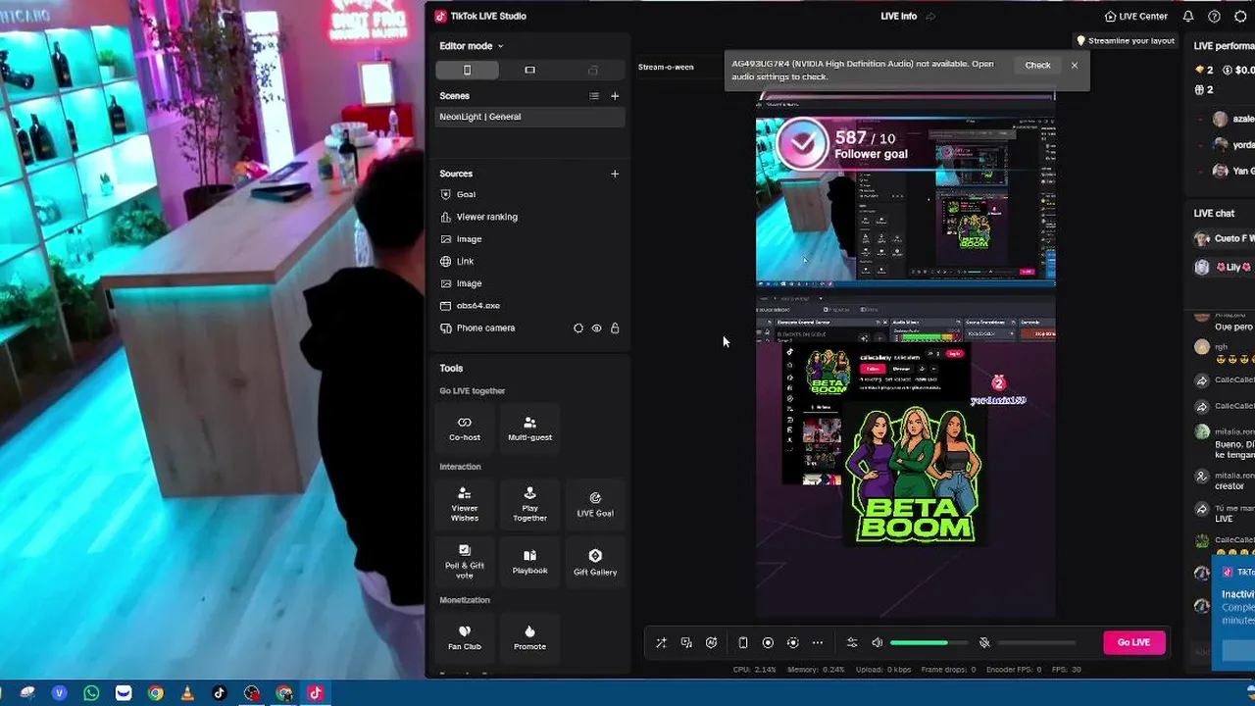Screen dimensions: 1255x706
Task: Add a new source with plus icon
Action: click(x=615, y=174)
